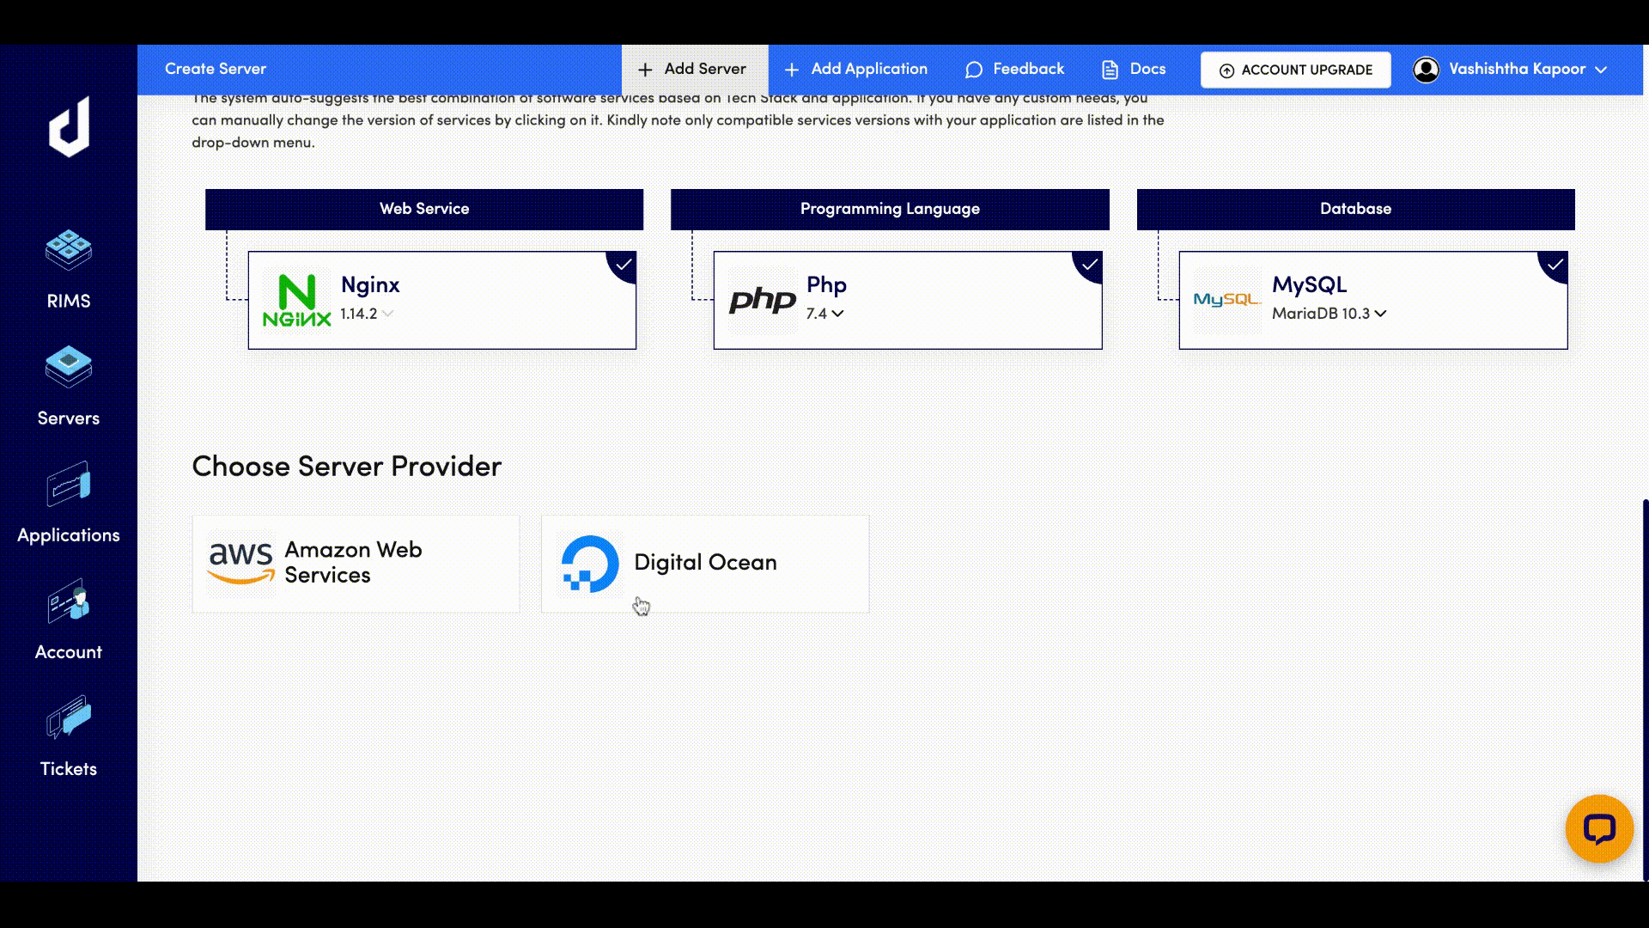
Task: Expand the MariaDB 10.3 version dropdown
Action: coord(1380,314)
